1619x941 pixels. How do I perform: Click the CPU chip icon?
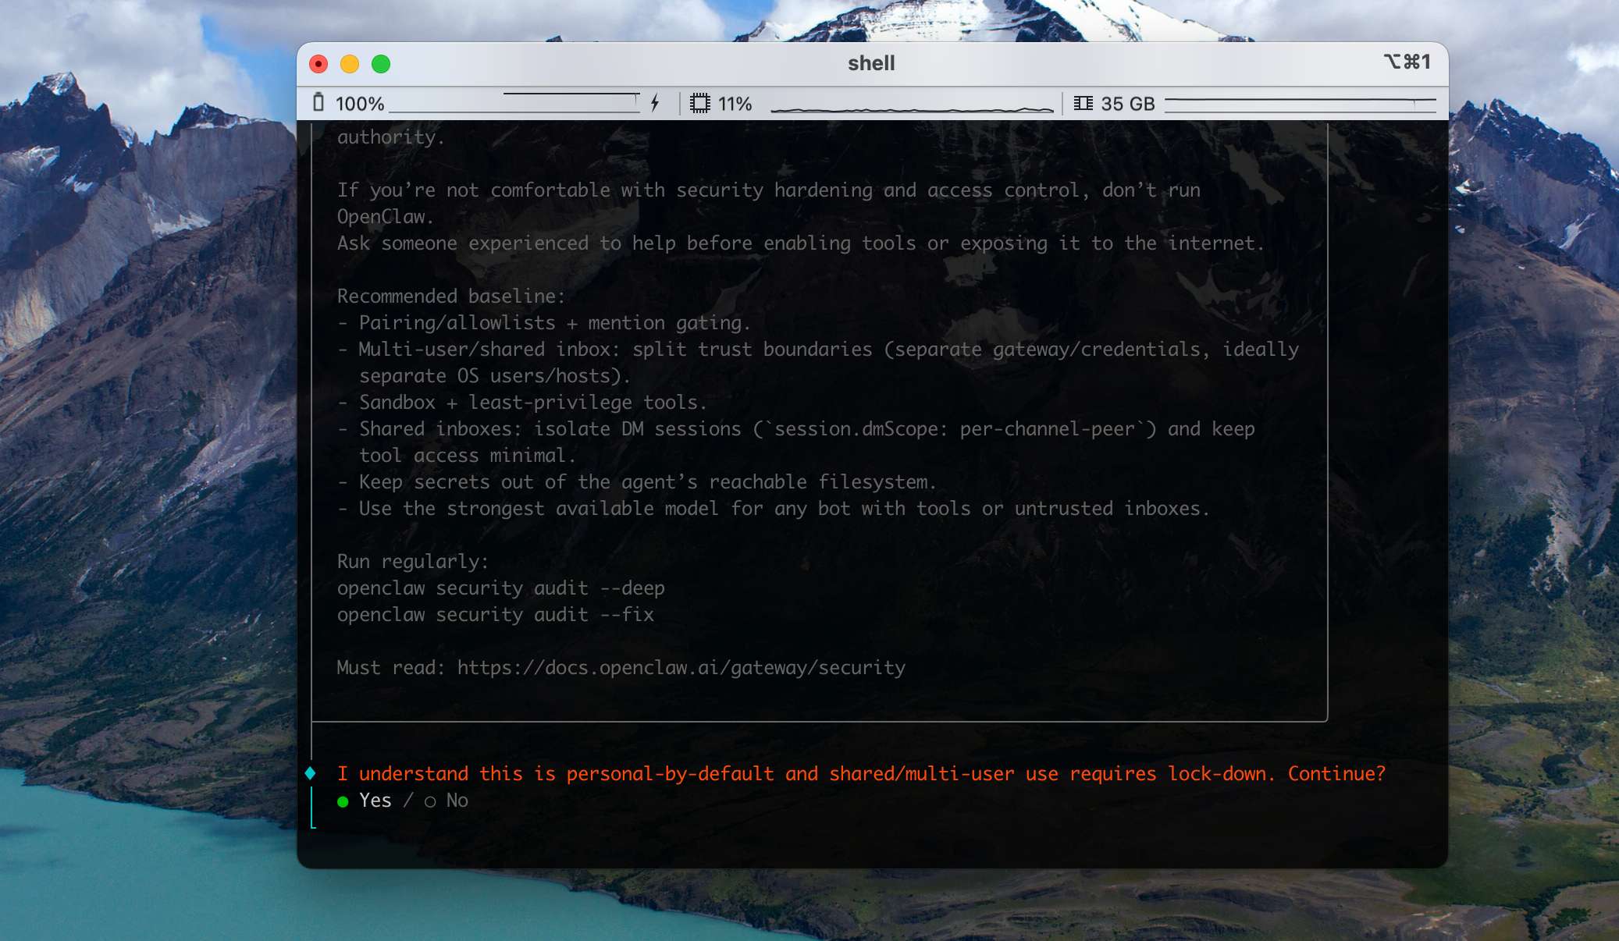coord(701,102)
